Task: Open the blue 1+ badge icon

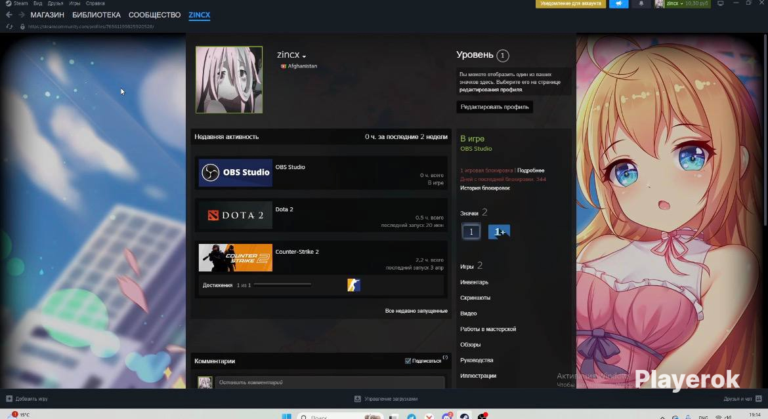Action: (x=499, y=231)
